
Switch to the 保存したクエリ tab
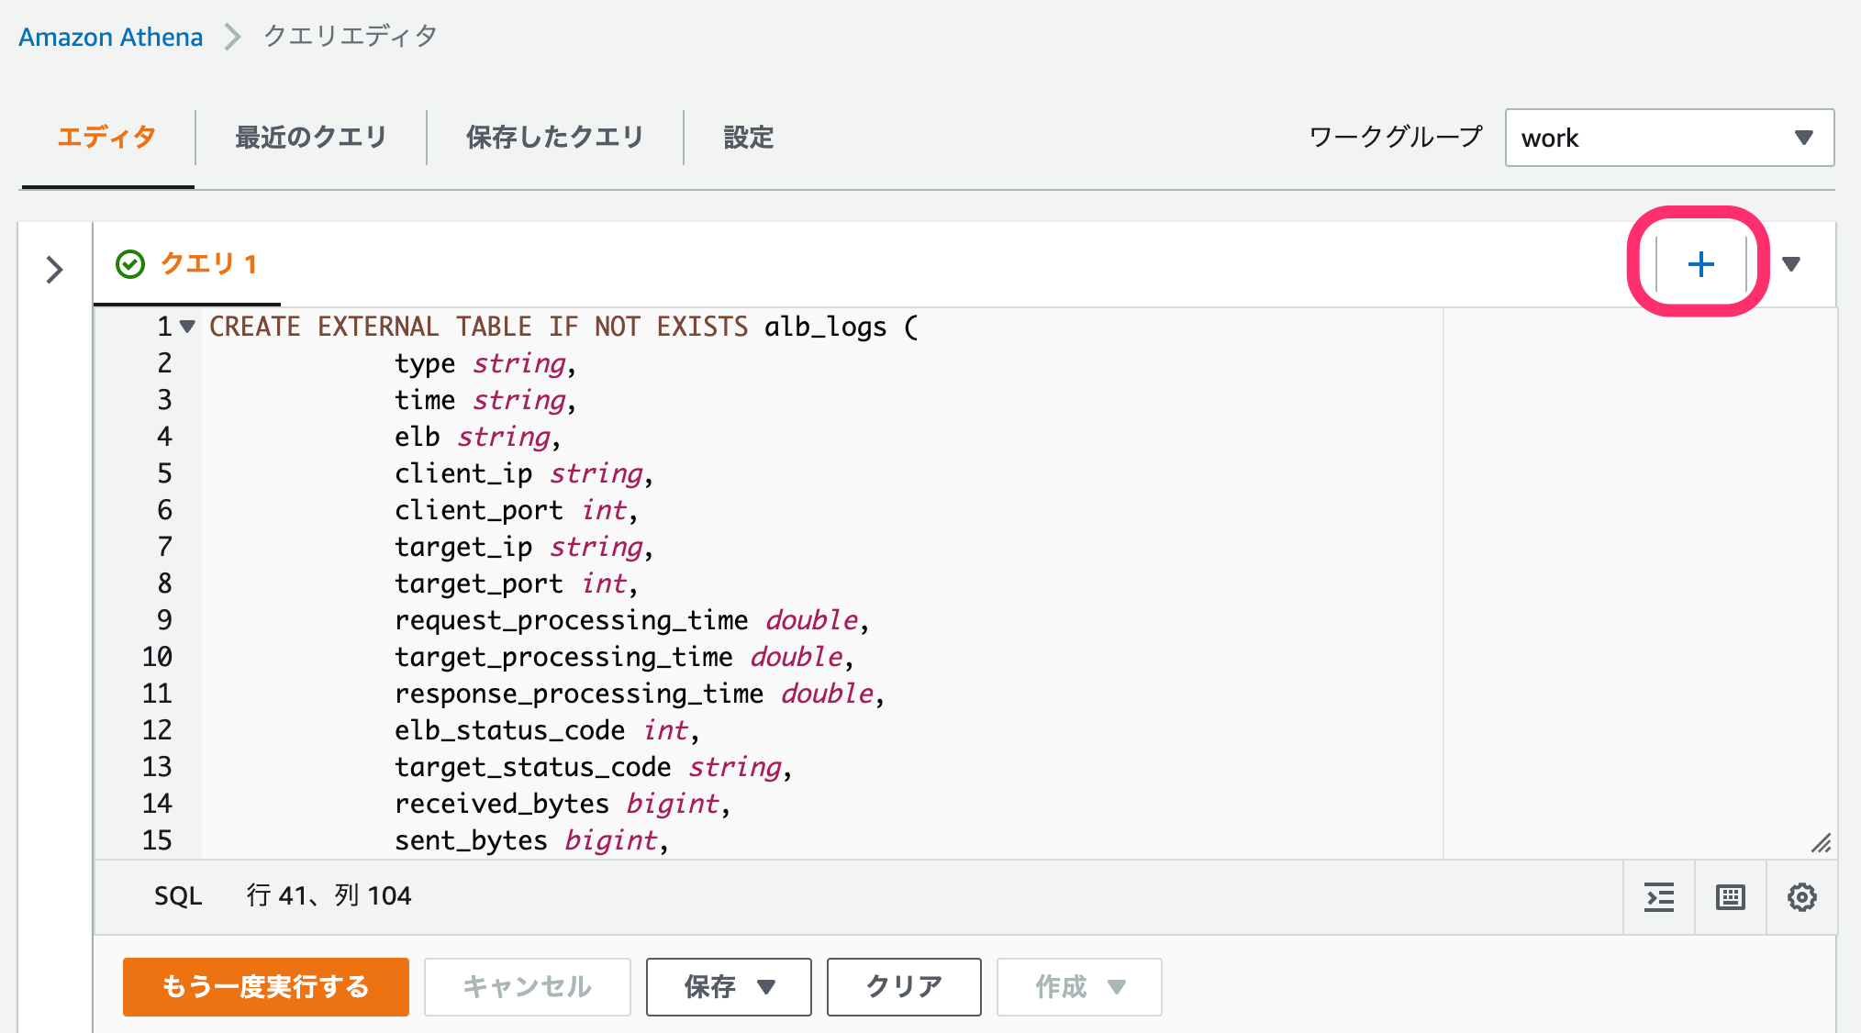point(554,138)
